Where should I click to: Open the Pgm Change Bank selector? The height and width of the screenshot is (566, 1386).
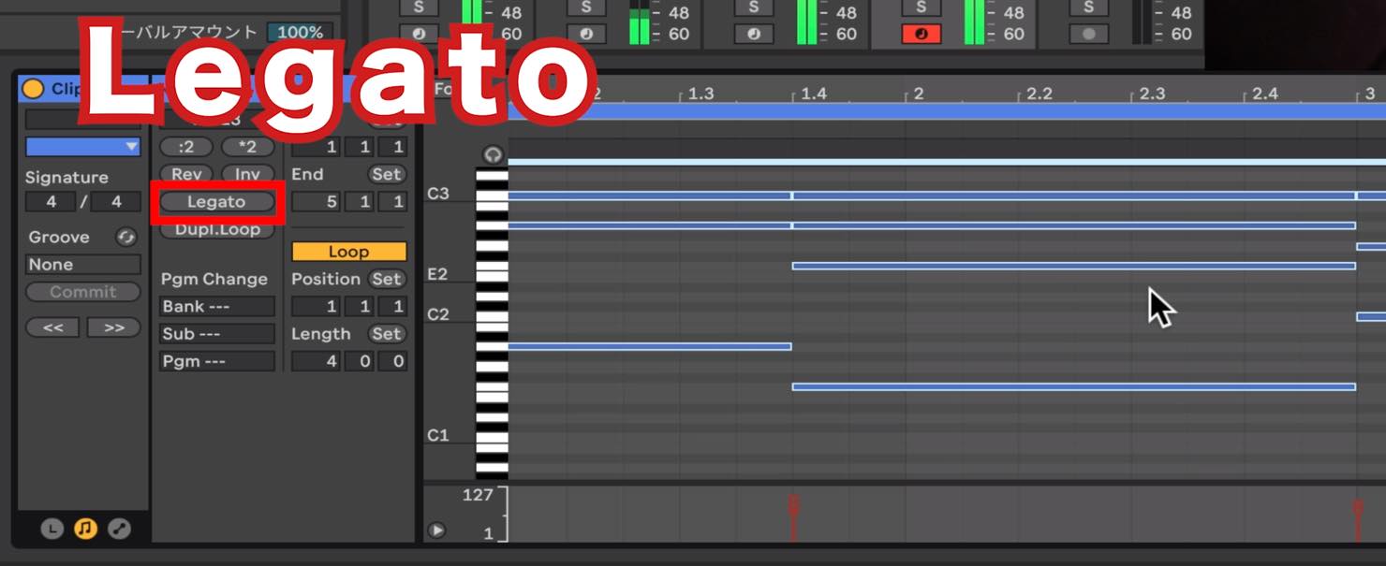coord(216,307)
